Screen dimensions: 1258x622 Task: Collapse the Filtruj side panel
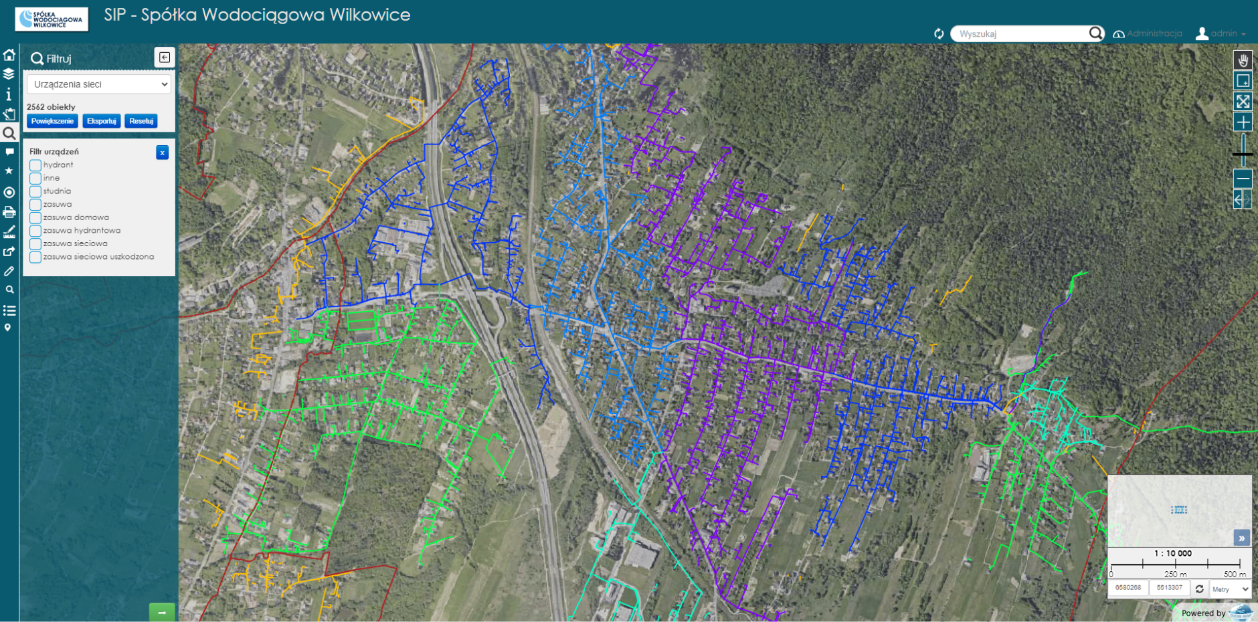[x=164, y=58]
